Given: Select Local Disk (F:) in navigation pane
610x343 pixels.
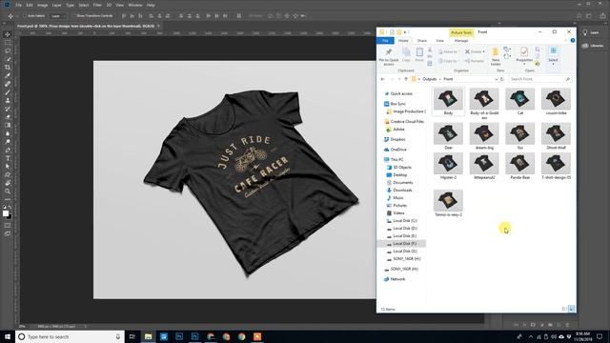Looking at the screenshot, I should (401, 244).
